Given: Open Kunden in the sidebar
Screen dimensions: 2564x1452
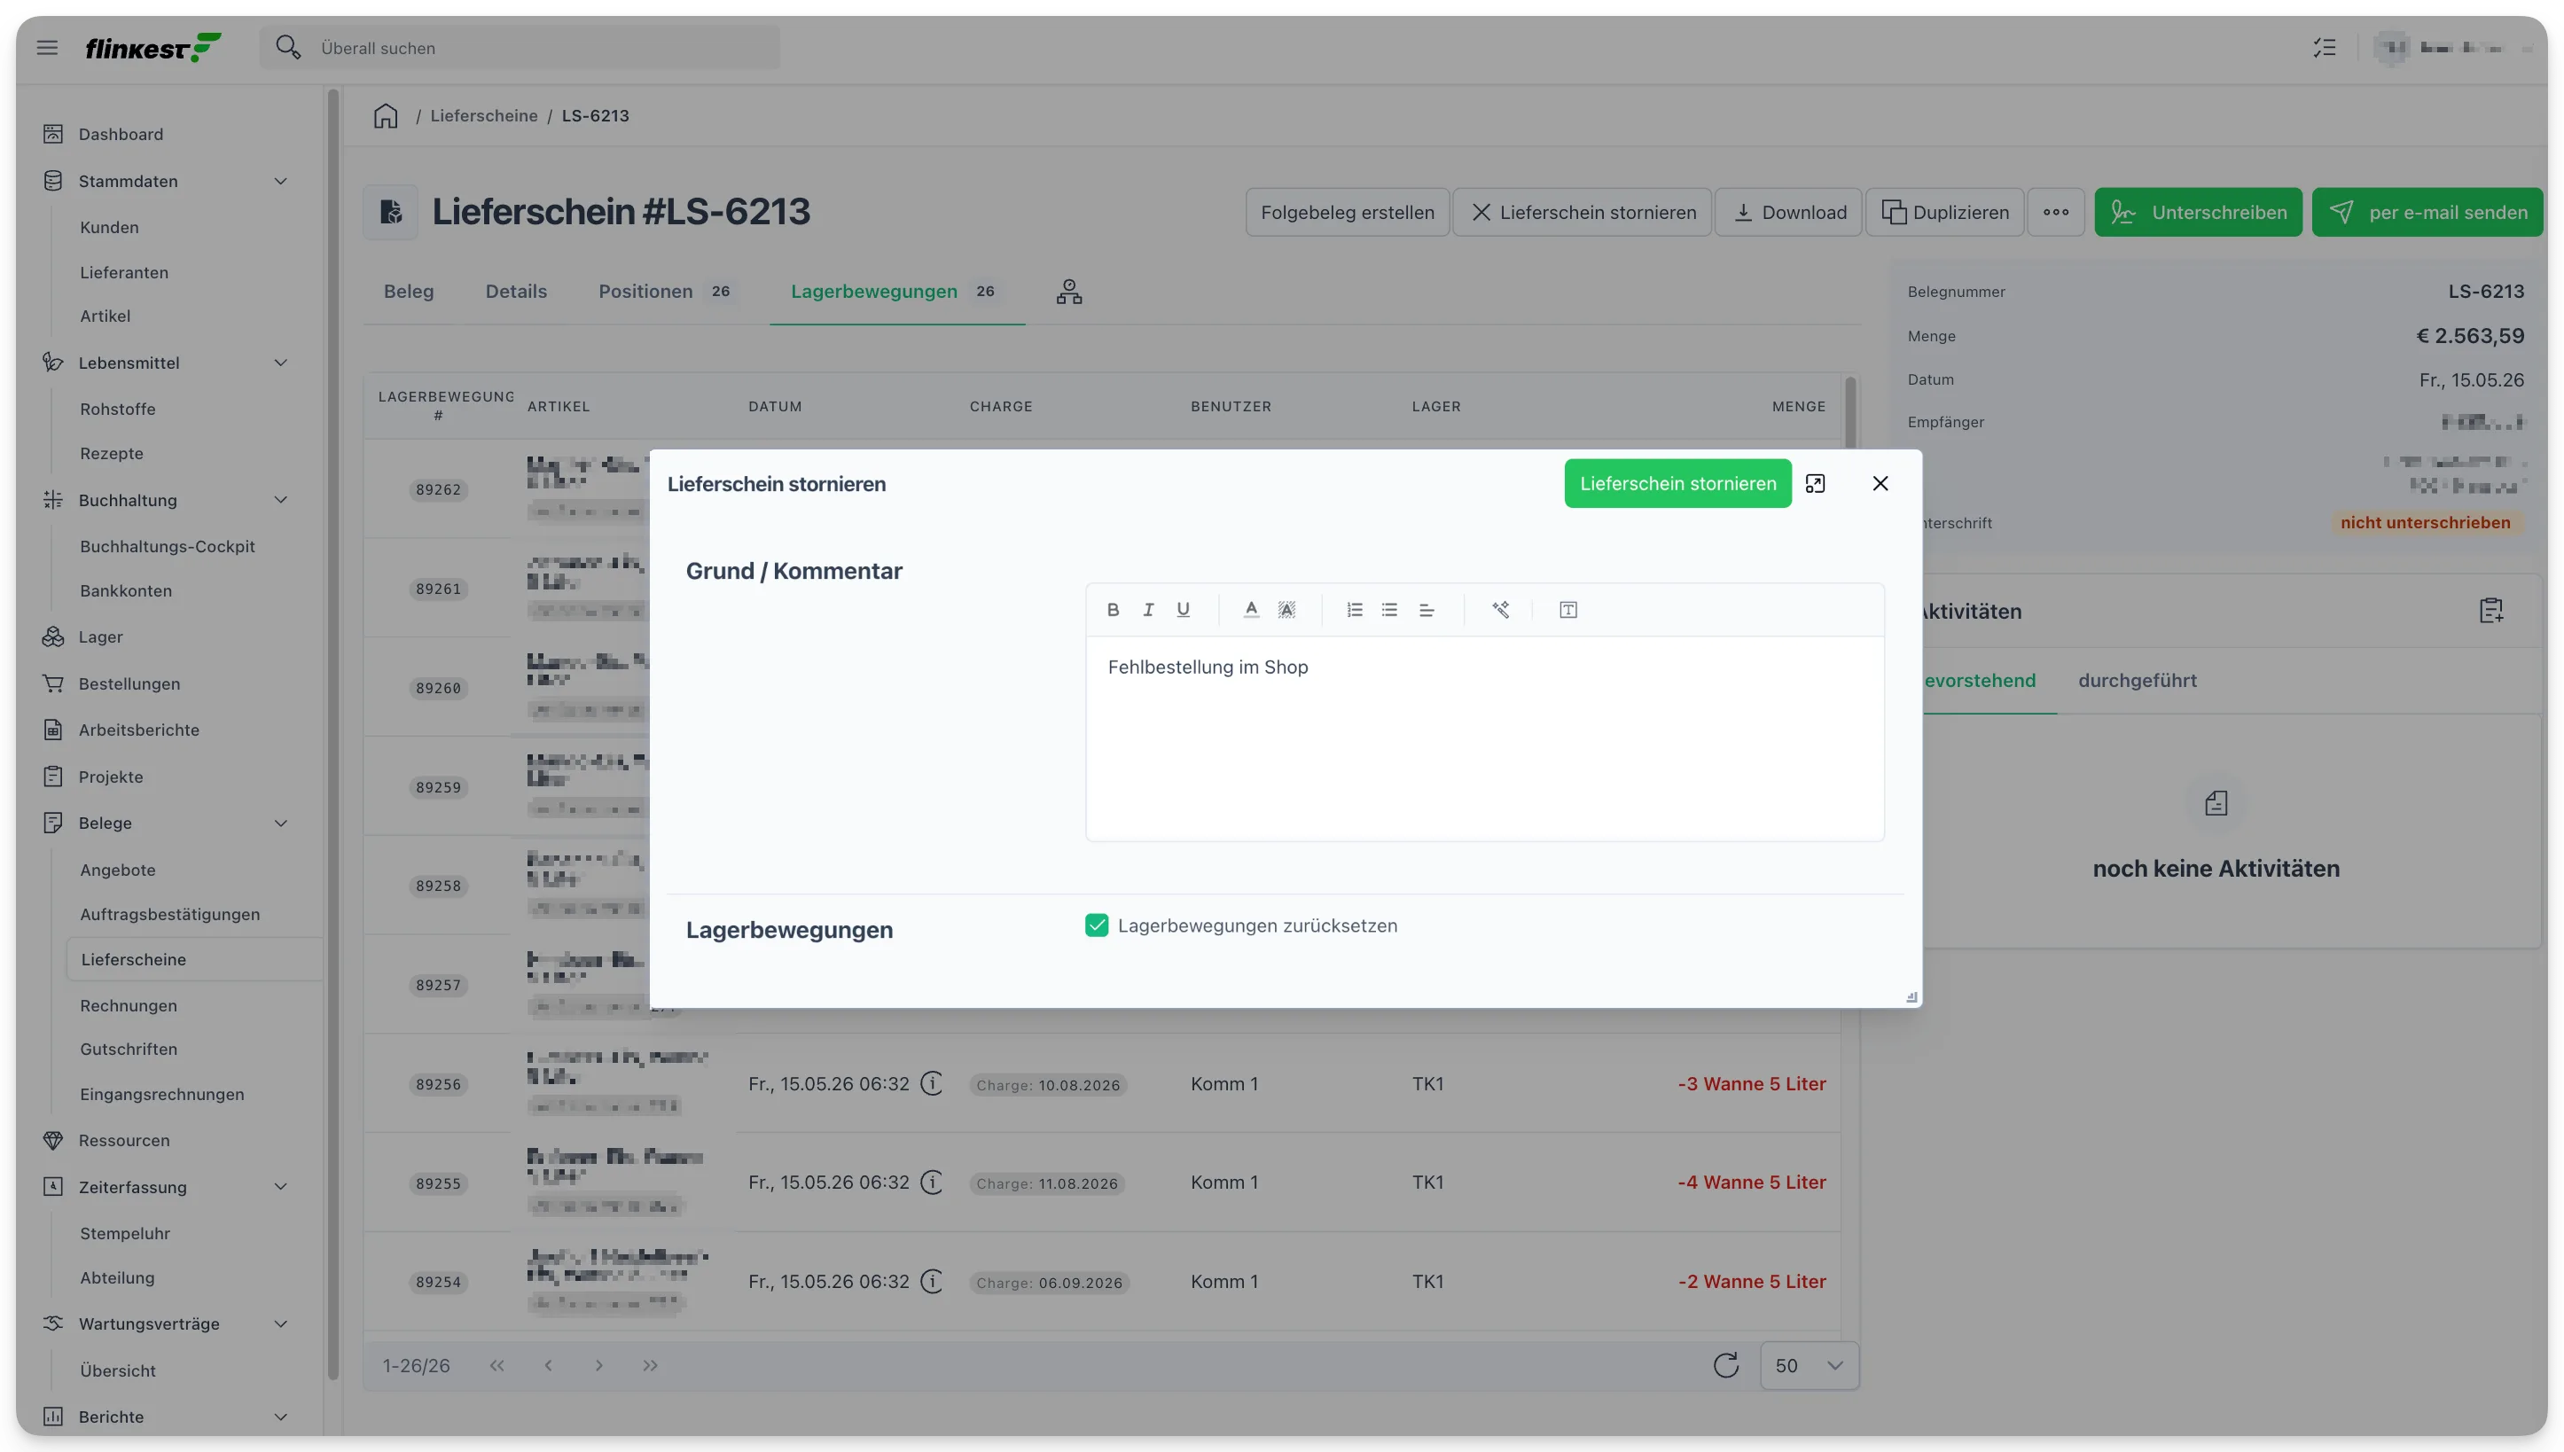Looking at the screenshot, I should pyautogui.click(x=109, y=227).
